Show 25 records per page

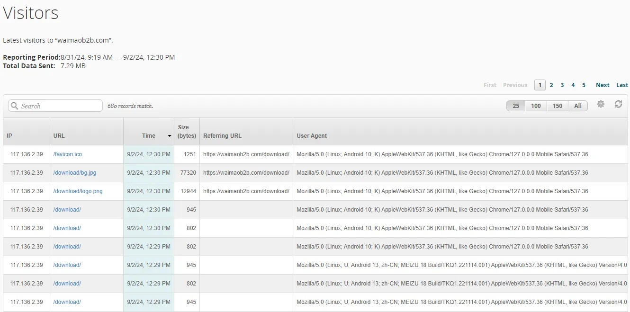(x=516, y=106)
